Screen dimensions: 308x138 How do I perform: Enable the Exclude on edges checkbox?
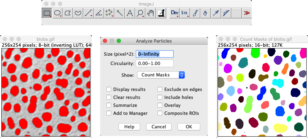(160, 89)
